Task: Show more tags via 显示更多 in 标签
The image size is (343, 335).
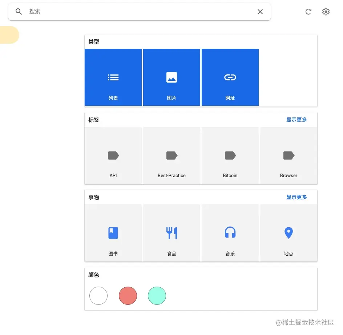Action: pos(296,120)
